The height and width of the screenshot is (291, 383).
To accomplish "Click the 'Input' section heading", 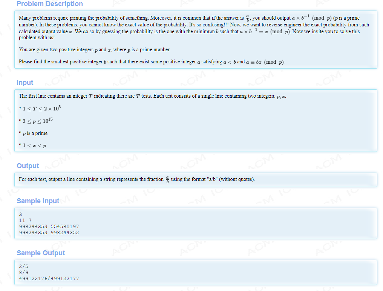I will 25,83.
